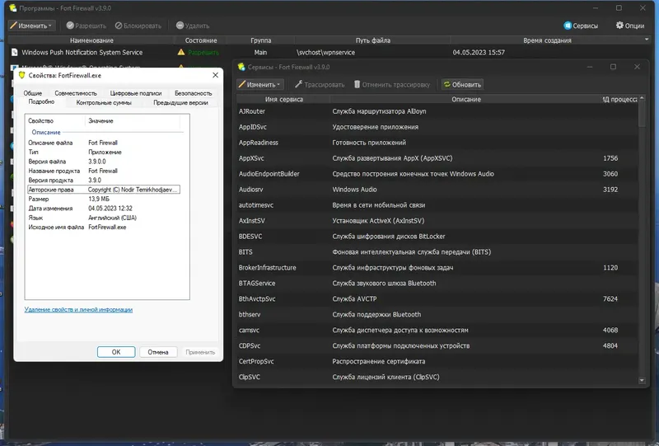659x446 pixels.
Task: Click Свойство column header in details list
Action: pyautogui.click(x=55, y=120)
